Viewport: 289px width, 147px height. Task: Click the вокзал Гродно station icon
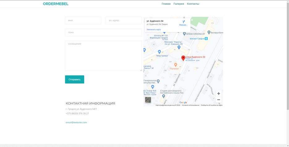(206, 39)
